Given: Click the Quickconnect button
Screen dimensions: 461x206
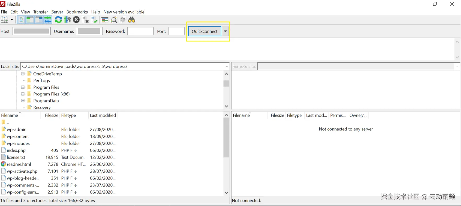Looking at the screenshot, I should (205, 31).
